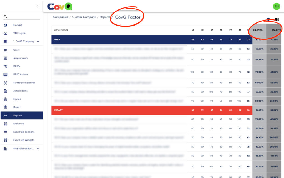Click the 52.54% cell
This screenshot has width=284, height=178.
click(x=274, y=128)
